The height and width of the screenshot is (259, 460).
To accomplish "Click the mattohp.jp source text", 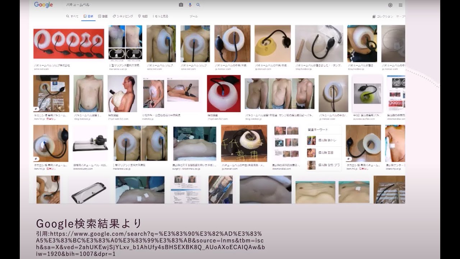I will [148, 118].
